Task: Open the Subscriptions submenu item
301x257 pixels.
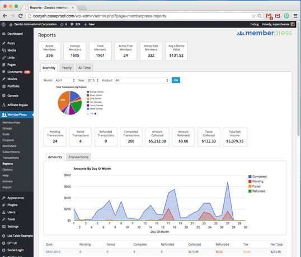Action: (11, 152)
